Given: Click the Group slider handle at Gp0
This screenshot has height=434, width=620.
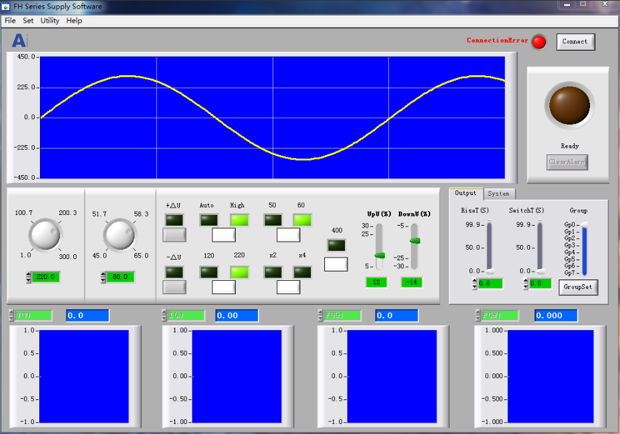Looking at the screenshot, I should click(x=584, y=224).
